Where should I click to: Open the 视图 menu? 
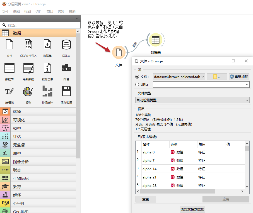[27, 12]
